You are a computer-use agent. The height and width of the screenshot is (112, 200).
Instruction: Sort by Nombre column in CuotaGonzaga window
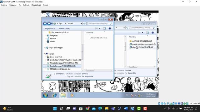[90, 33]
